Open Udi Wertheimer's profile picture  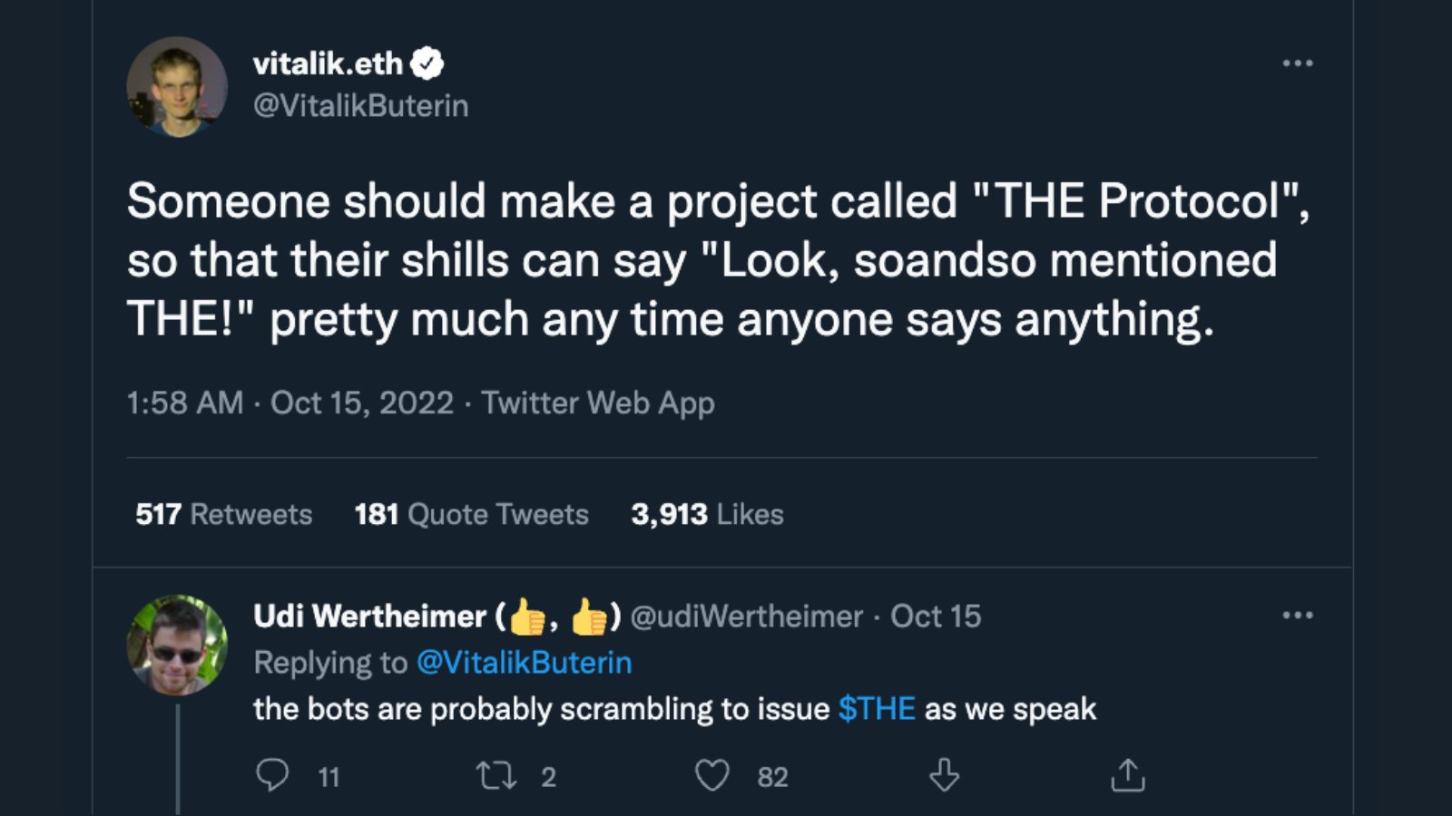point(177,645)
